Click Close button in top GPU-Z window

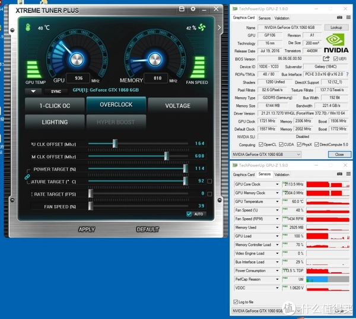click(x=339, y=155)
